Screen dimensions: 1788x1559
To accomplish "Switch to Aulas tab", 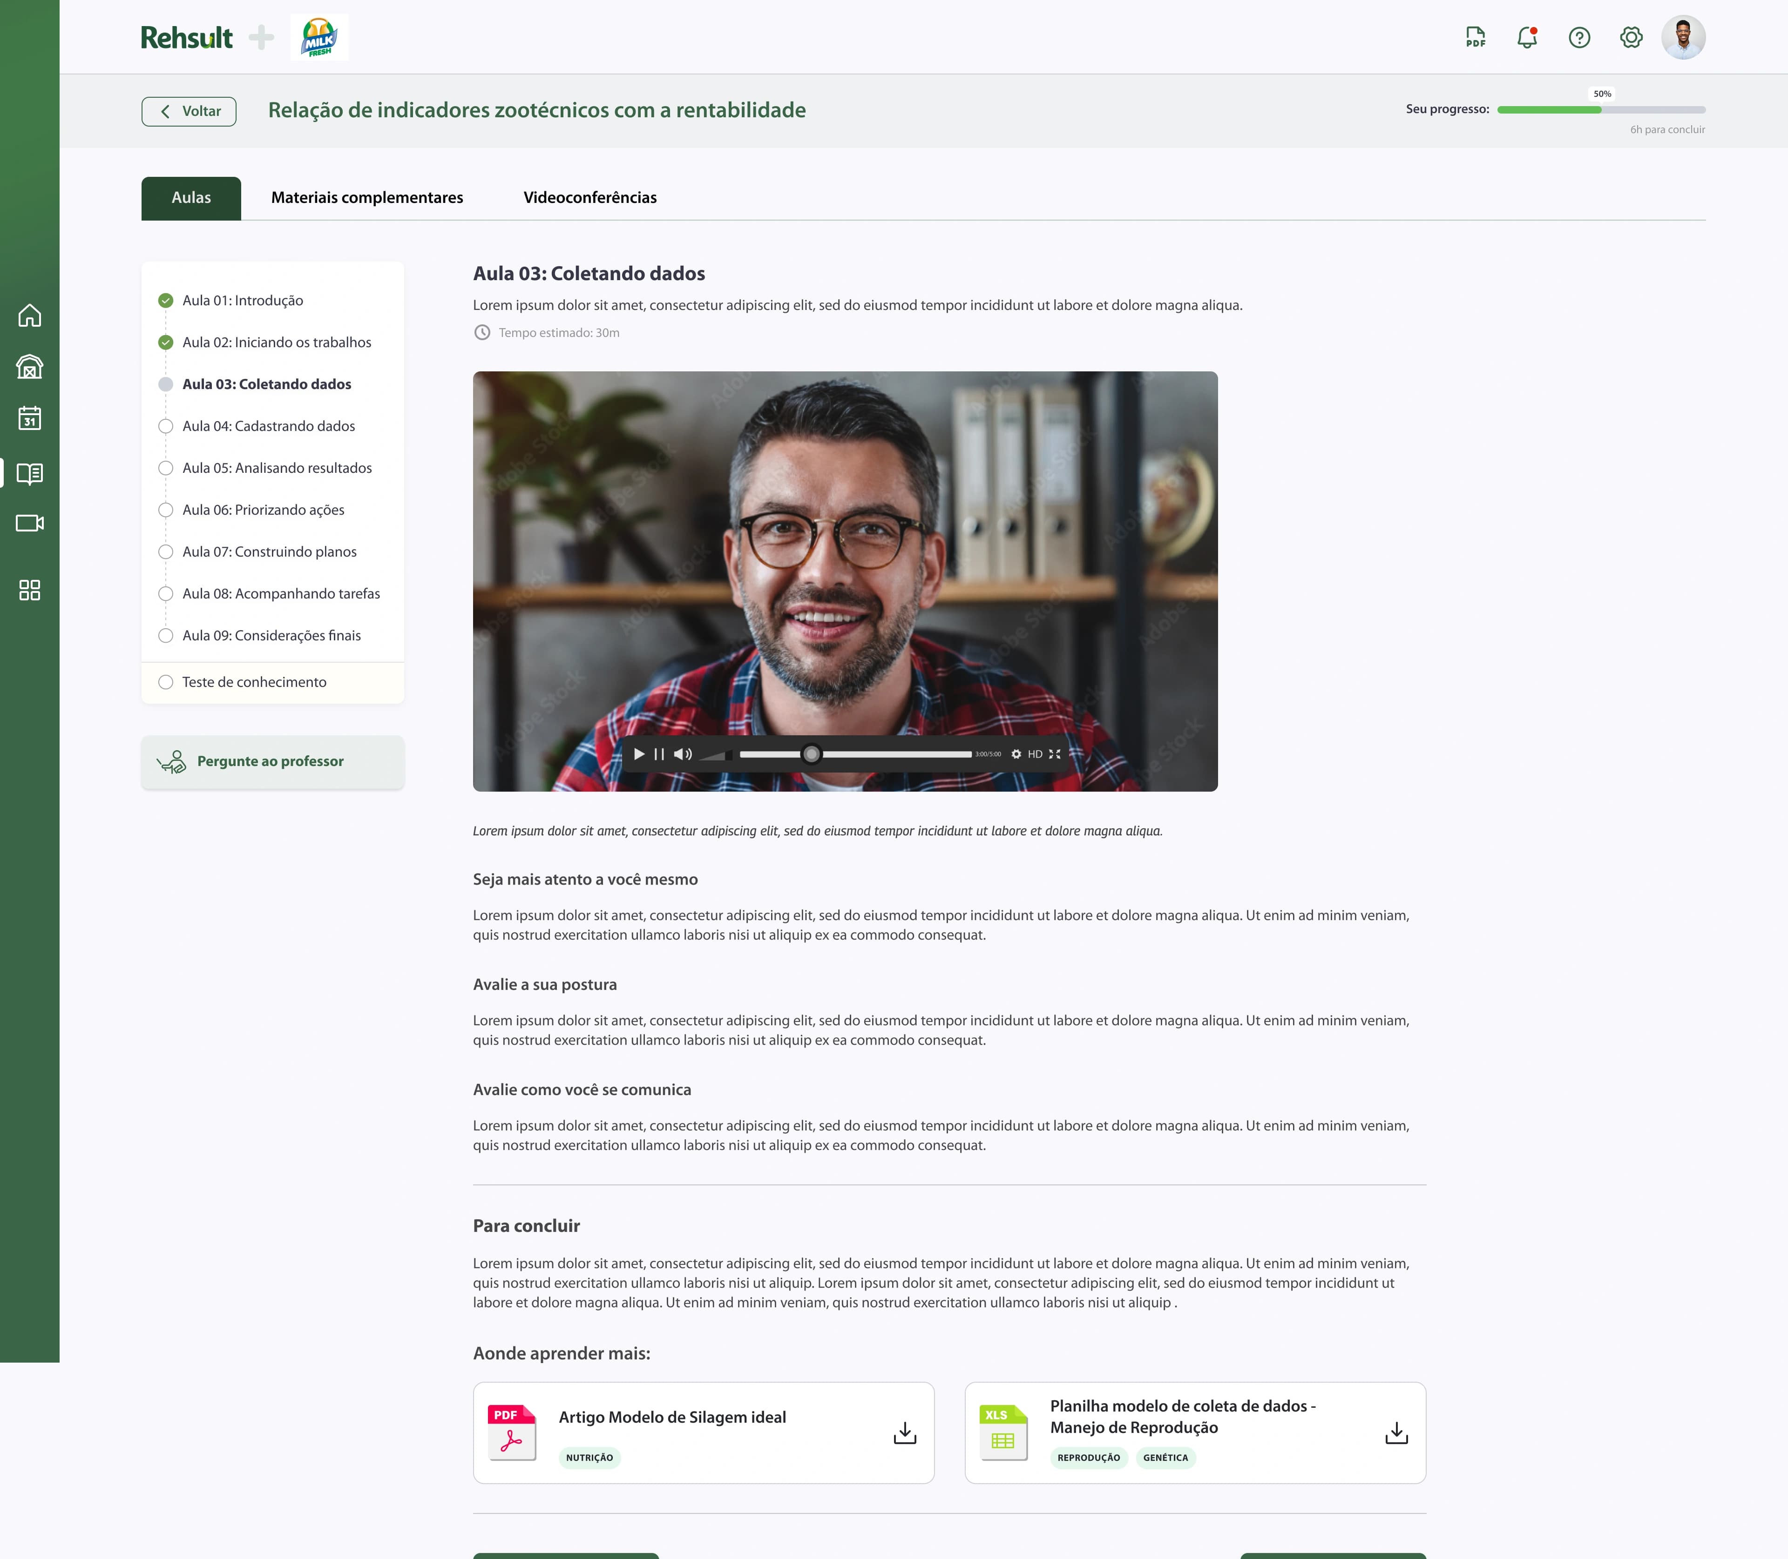I will (191, 198).
